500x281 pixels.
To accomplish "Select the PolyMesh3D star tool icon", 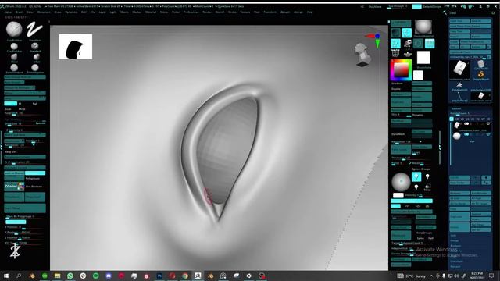I will 459,86.
